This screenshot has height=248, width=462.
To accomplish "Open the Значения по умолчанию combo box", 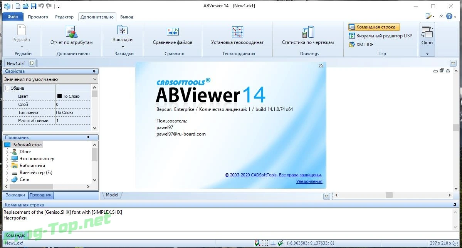I will click(50, 79).
